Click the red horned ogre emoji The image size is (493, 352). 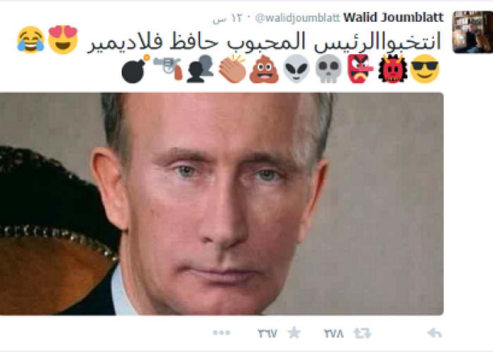[393, 68]
